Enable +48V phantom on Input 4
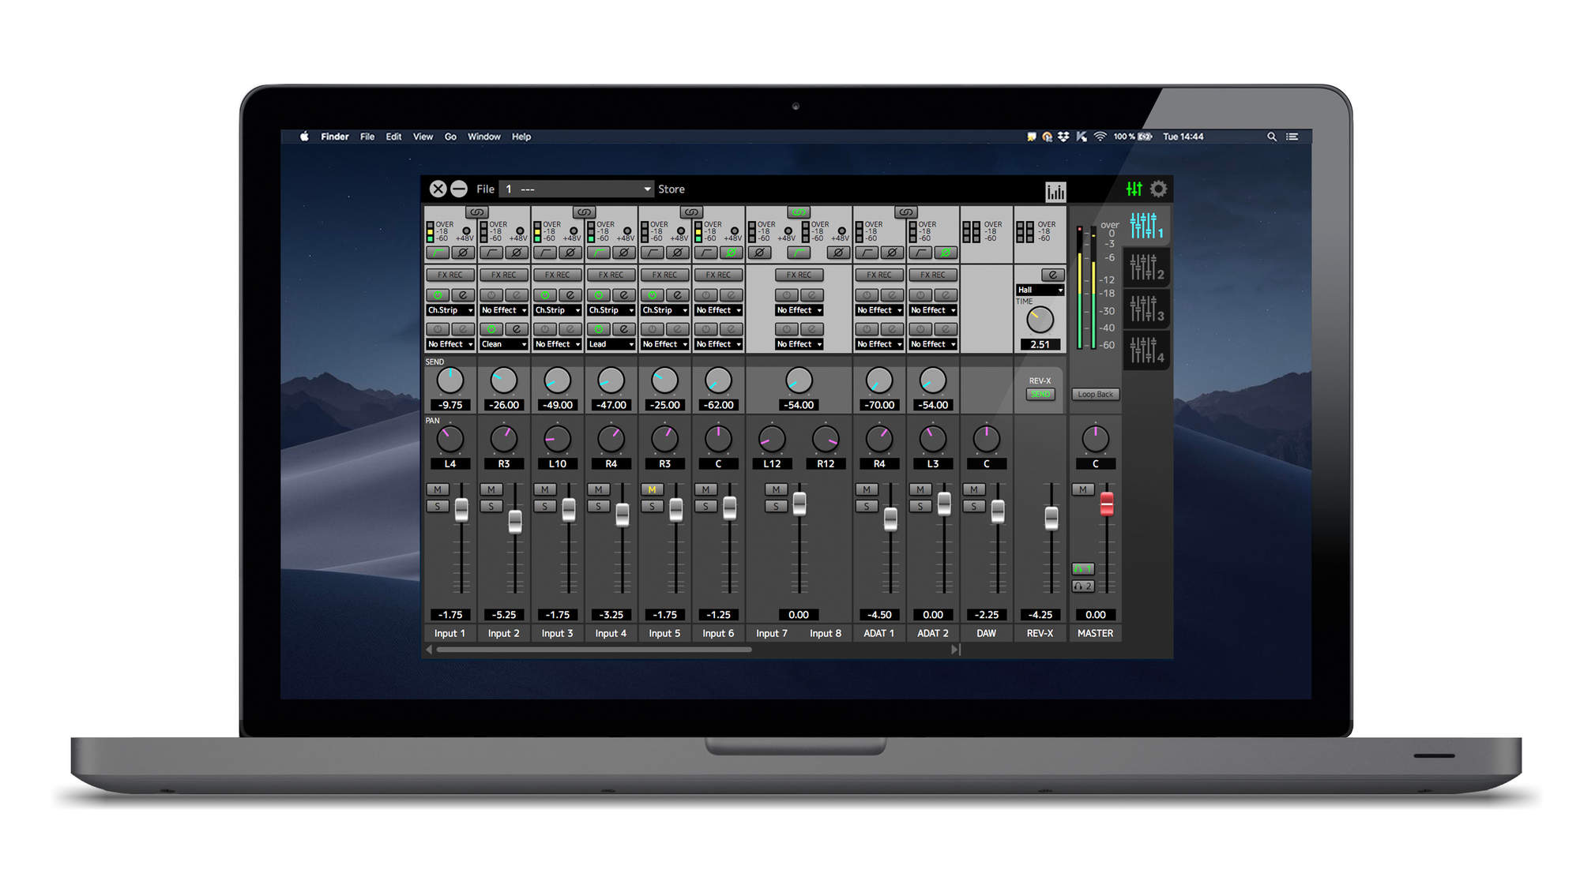 coord(626,231)
